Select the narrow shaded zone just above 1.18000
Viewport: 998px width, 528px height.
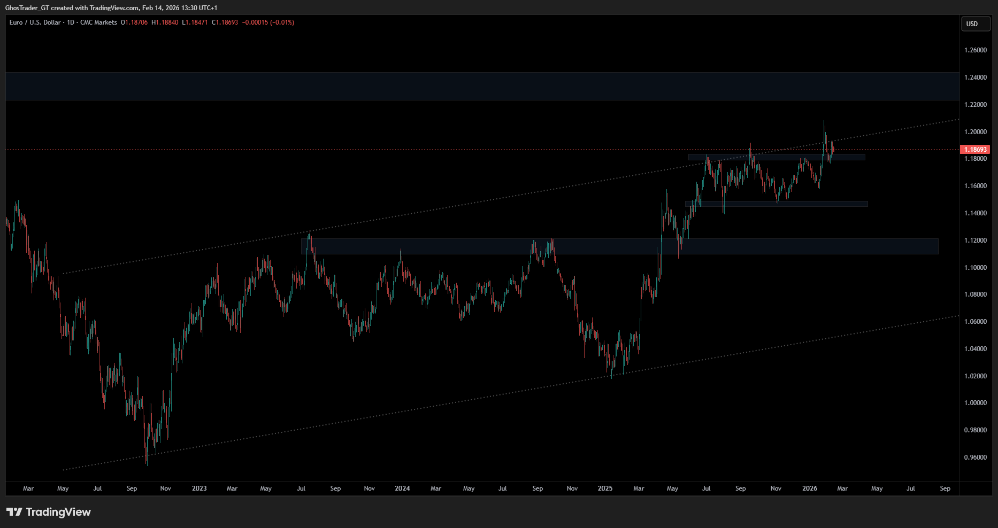click(x=777, y=157)
